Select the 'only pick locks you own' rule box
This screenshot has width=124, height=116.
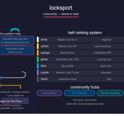[17, 41]
